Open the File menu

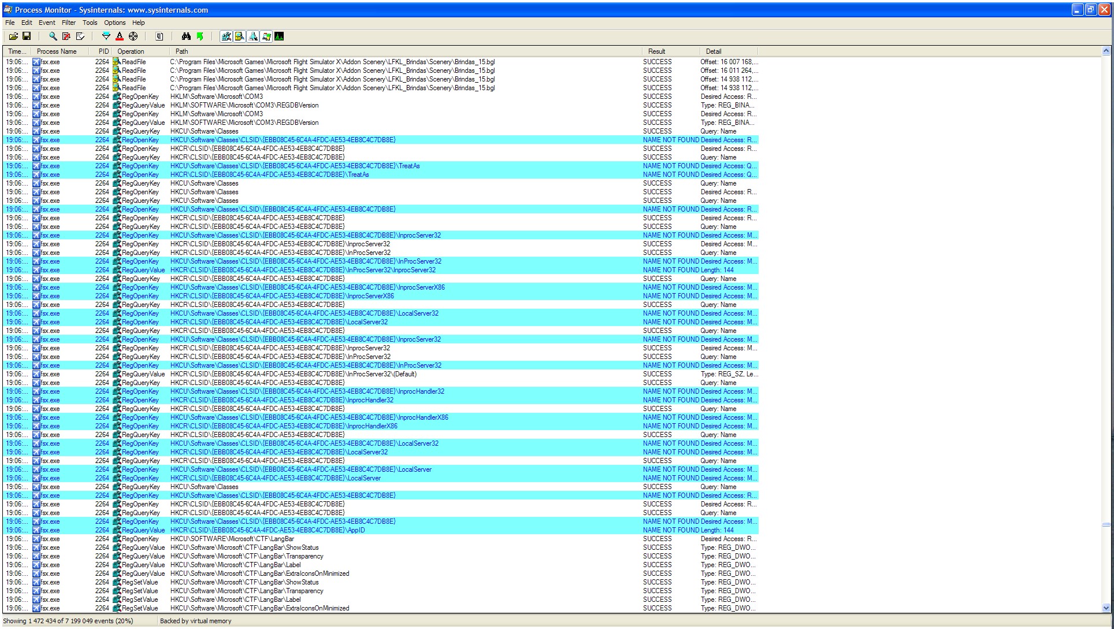(x=10, y=23)
